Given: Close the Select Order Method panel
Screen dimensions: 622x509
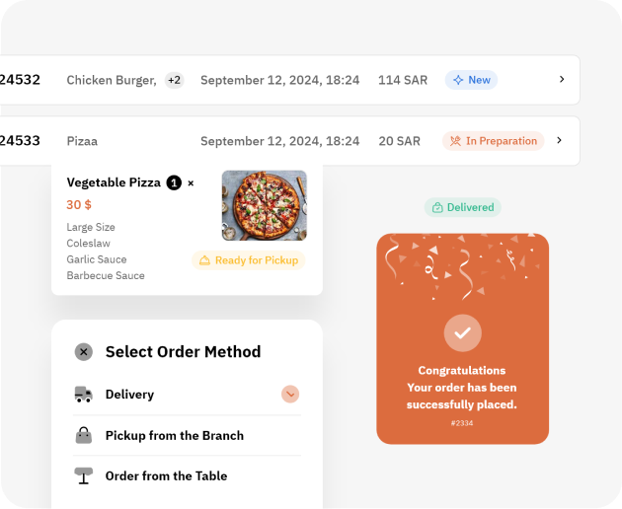Looking at the screenshot, I should click(84, 352).
